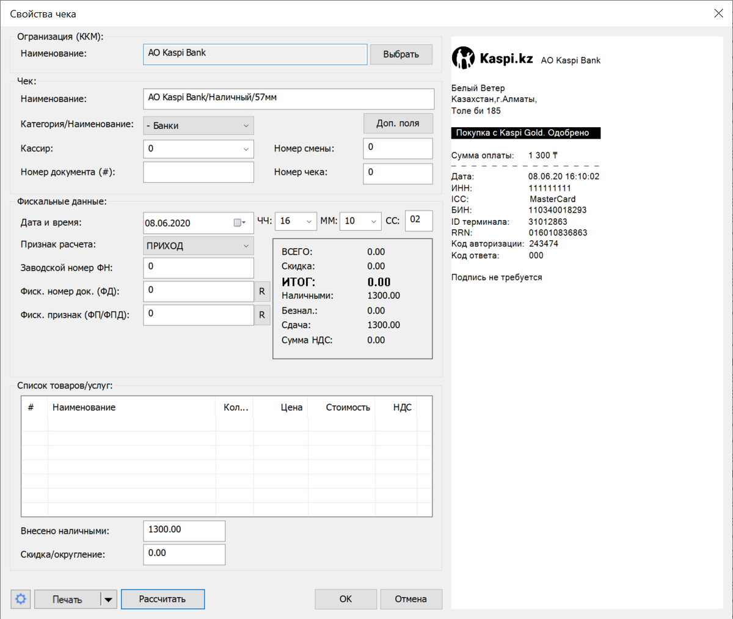The height and width of the screenshot is (619, 733).
Task: Click the Код ответа value 000
Action: (x=536, y=255)
